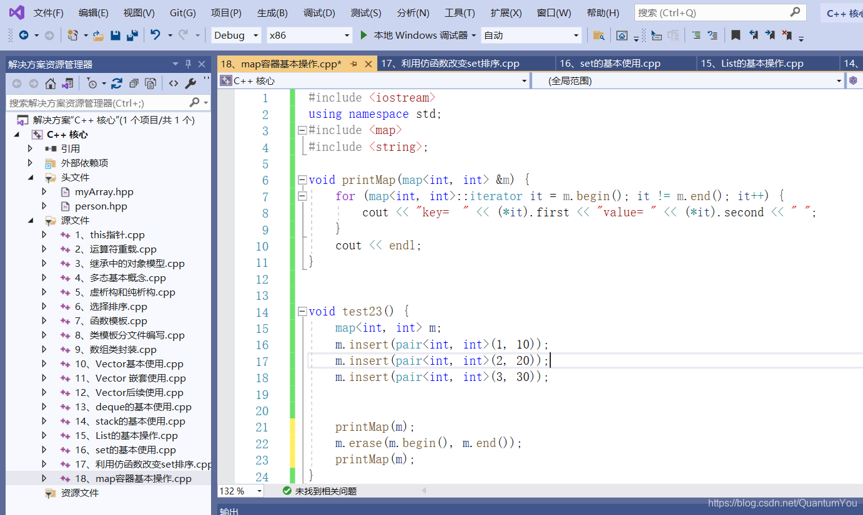The width and height of the screenshot is (863, 515).
Task: Open the Git(G) menu
Action: [182, 13]
